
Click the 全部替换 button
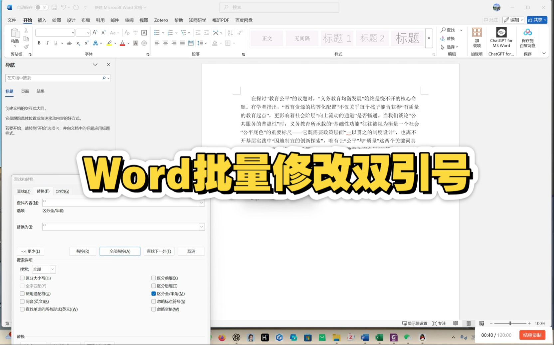click(119, 251)
